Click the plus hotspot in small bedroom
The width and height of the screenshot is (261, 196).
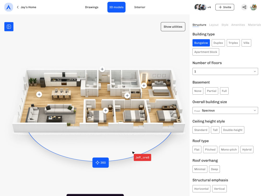pos(105,111)
